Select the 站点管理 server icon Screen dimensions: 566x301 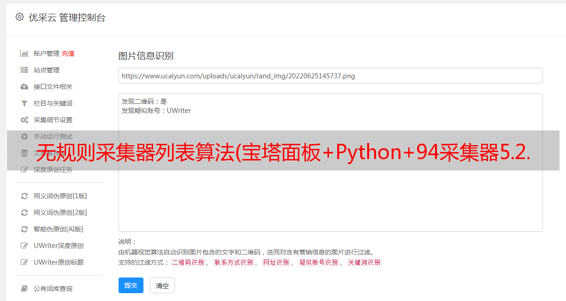[24, 70]
